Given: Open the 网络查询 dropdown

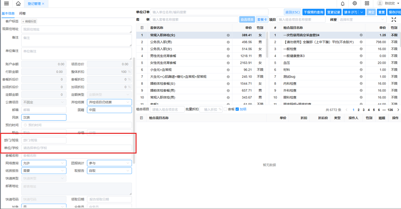Looking at the screenshot, I should pyautogui.click(x=44, y=163).
